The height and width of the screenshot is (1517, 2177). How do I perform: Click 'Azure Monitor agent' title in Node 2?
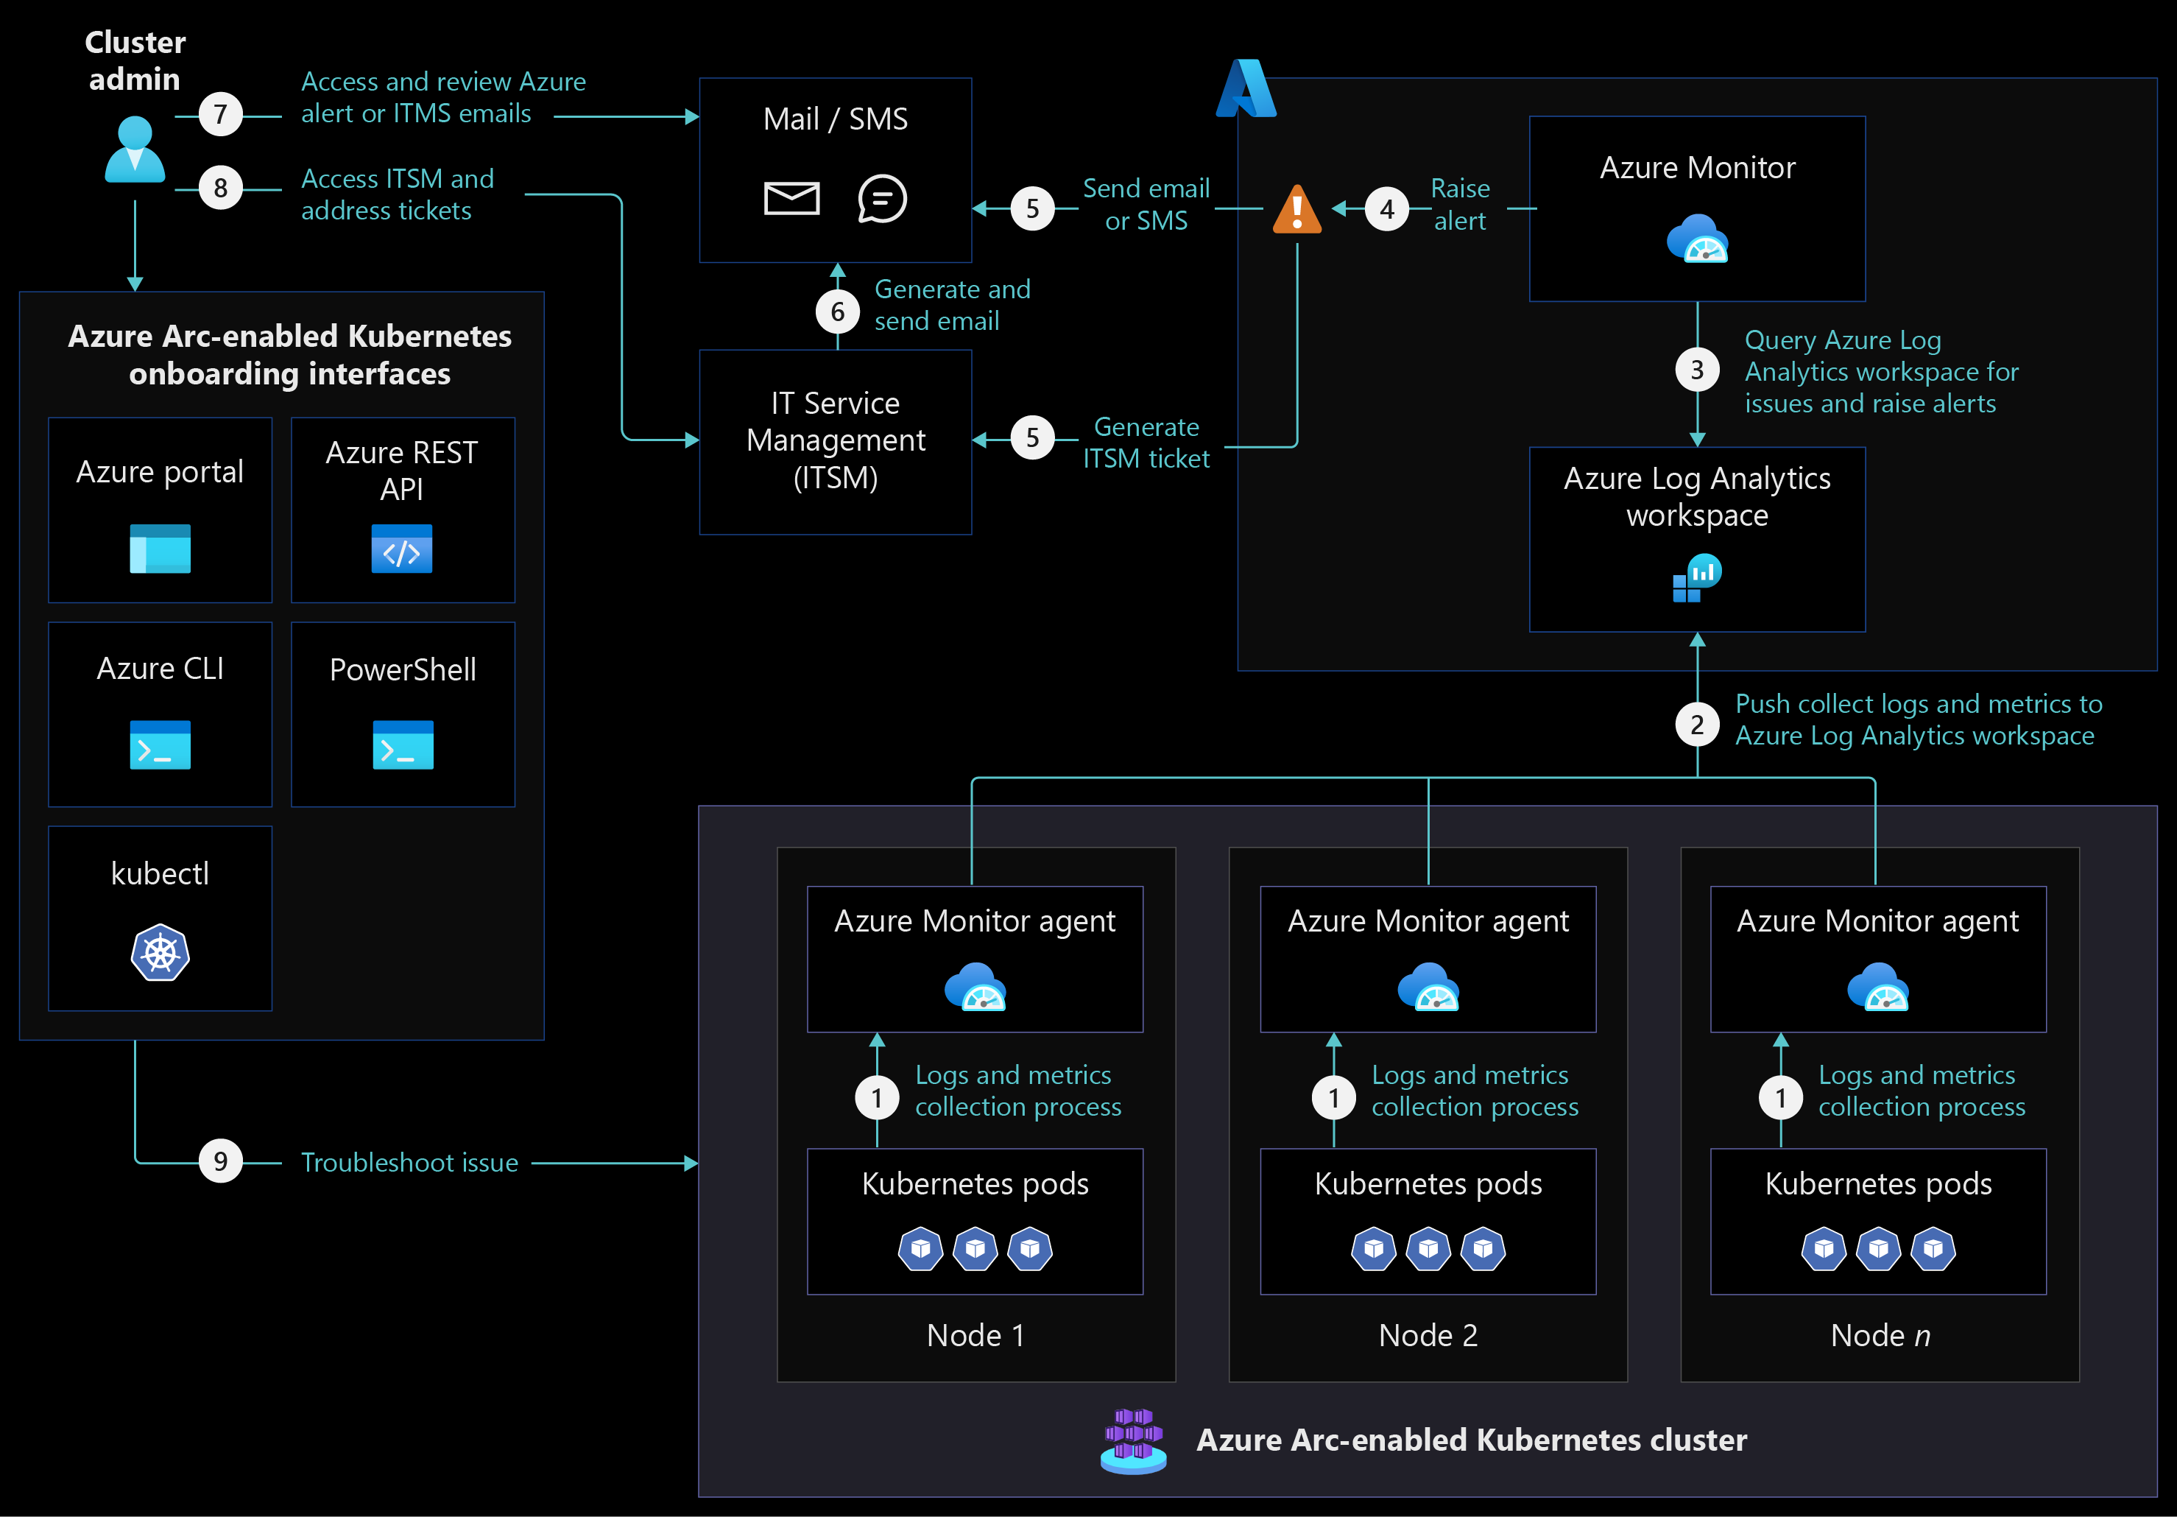(x=1428, y=921)
